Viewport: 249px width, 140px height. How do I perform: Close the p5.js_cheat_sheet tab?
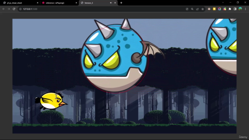point(37,3)
